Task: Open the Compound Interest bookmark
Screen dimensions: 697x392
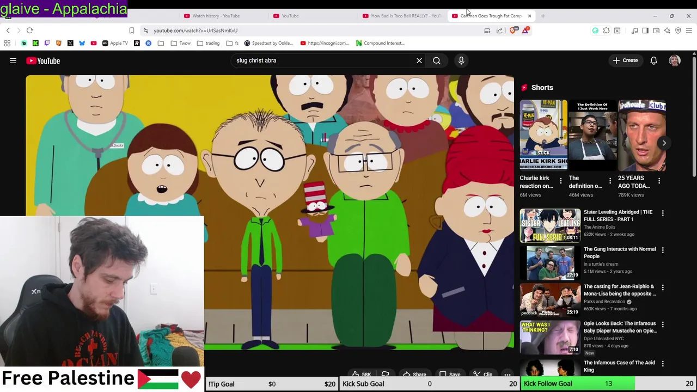Action: click(380, 43)
